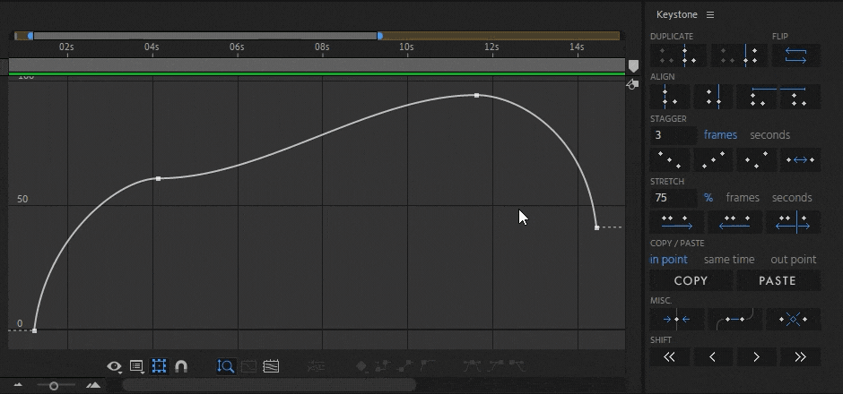Click the Flip keyframes icon

(796, 56)
